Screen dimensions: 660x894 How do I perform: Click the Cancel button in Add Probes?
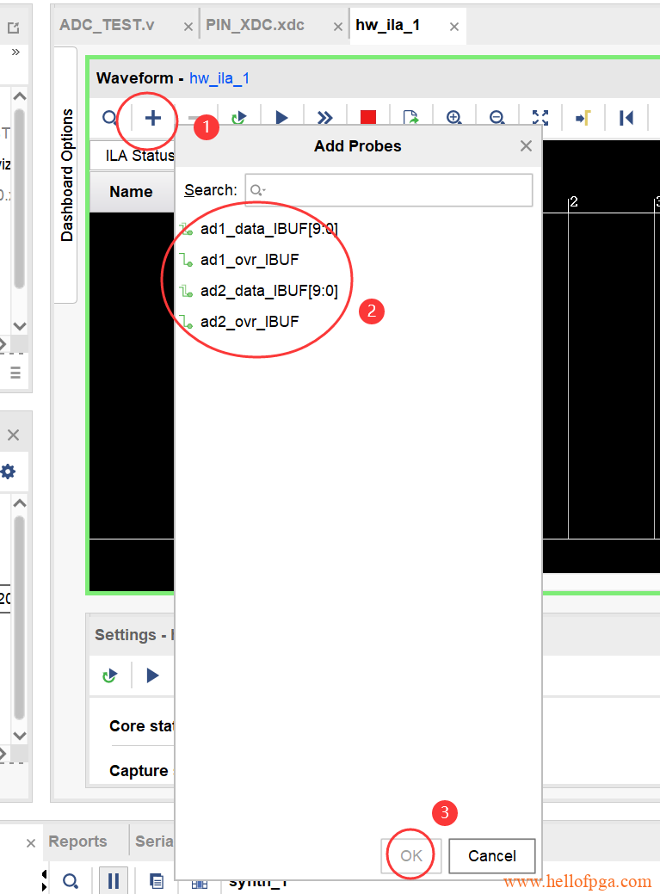[x=491, y=856]
